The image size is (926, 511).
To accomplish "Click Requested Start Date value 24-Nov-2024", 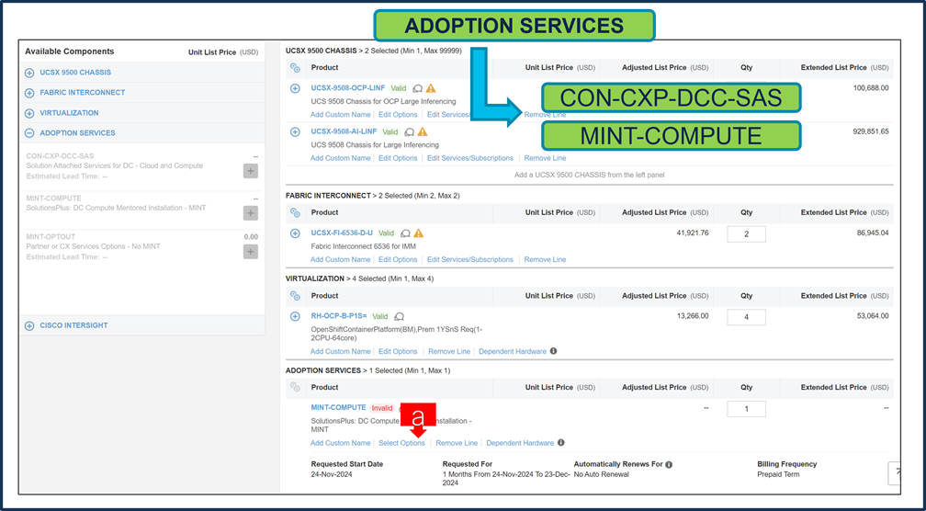I will click(x=332, y=474).
